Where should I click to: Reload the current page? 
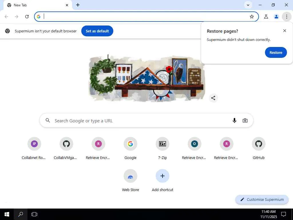click(x=27, y=17)
